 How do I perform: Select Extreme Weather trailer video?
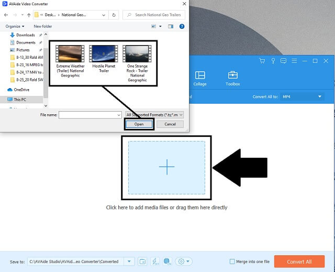click(70, 61)
